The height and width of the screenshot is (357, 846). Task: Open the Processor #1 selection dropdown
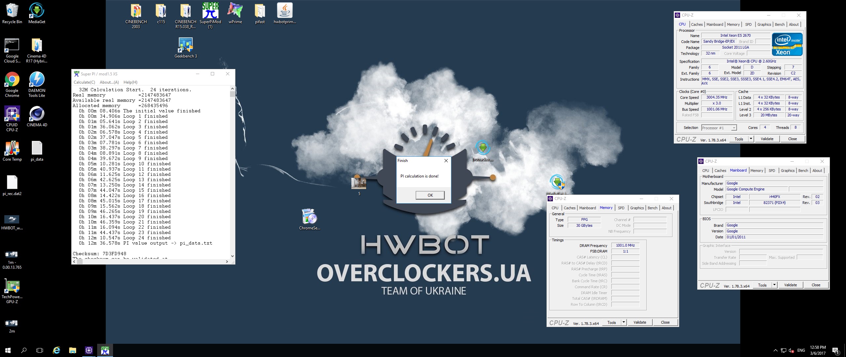(719, 128)
